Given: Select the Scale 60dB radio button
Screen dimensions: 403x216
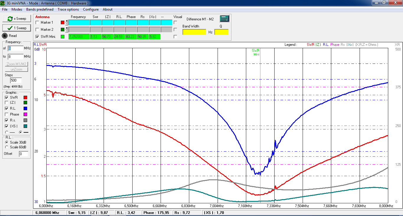Looking at the screenshot, I should tap(6, 147).
